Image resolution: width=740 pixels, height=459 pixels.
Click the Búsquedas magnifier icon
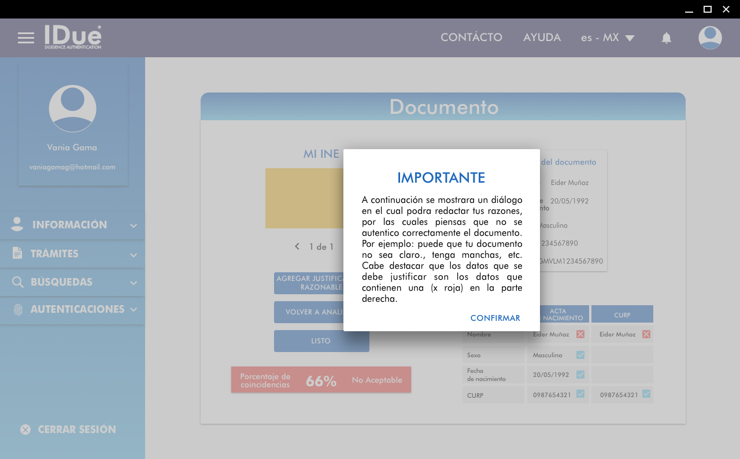pyautogui.click(x=18, y=282)
